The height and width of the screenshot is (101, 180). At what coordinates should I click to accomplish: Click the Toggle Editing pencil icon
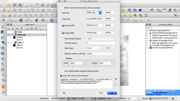[x=9, y=10]
